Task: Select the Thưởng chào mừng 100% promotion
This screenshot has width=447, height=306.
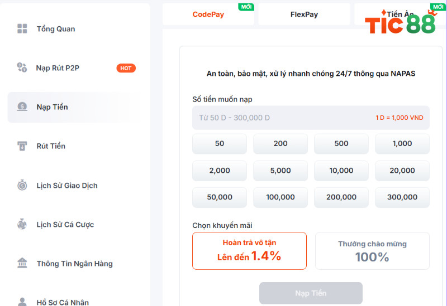Action: (x=372, y=251)
